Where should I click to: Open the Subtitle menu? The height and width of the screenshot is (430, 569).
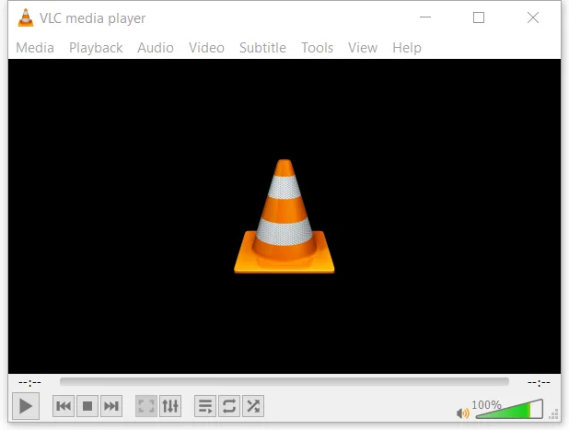point(262,48)
